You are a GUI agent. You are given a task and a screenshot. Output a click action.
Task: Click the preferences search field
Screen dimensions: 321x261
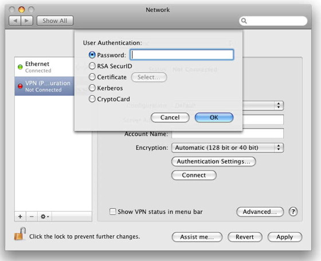tap(273, 21)
